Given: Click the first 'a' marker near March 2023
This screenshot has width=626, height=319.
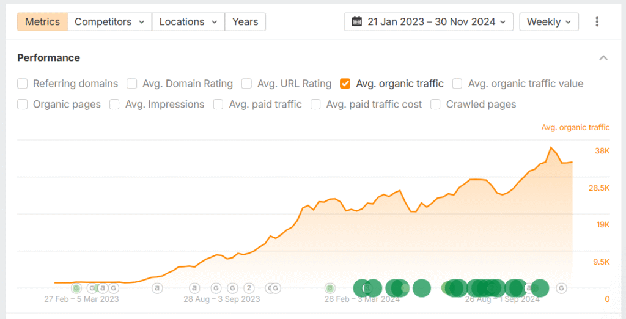Looking at the screenshot, I should [103, 288].
